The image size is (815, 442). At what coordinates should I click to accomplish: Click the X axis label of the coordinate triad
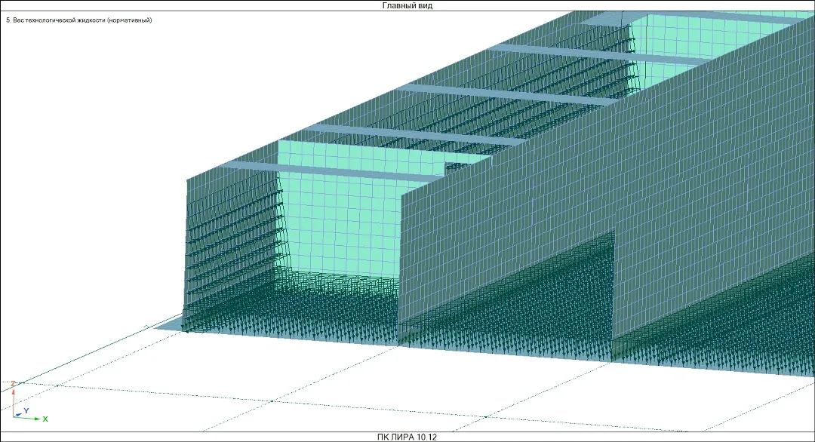coord(45,419)
